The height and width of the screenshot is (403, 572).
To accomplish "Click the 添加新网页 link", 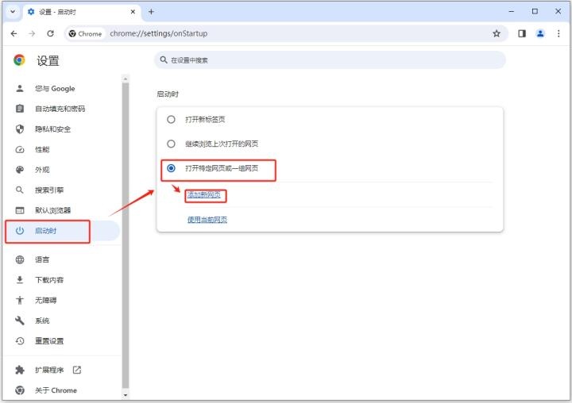I will pos(204,195).
